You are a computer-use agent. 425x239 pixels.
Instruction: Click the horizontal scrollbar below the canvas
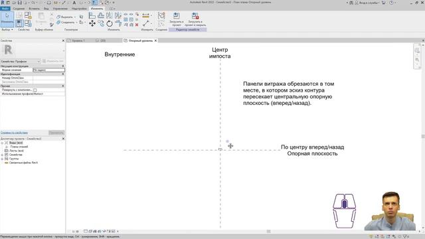(x=268, y=232)
